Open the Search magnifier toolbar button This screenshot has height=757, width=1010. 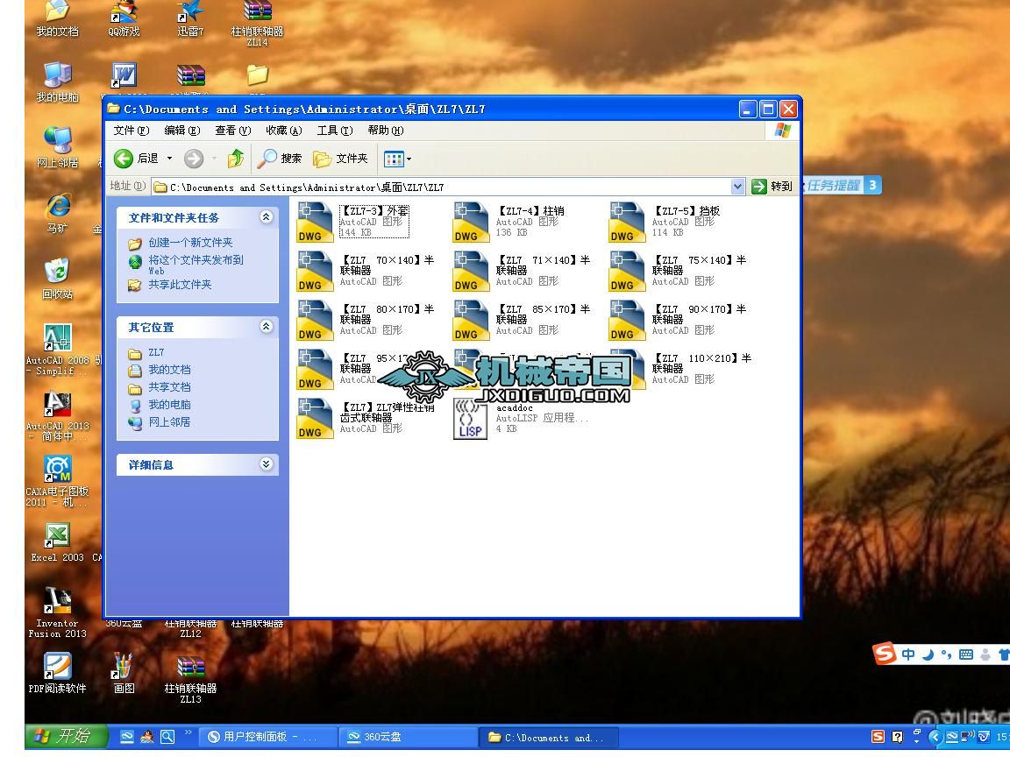click(279, 159)
